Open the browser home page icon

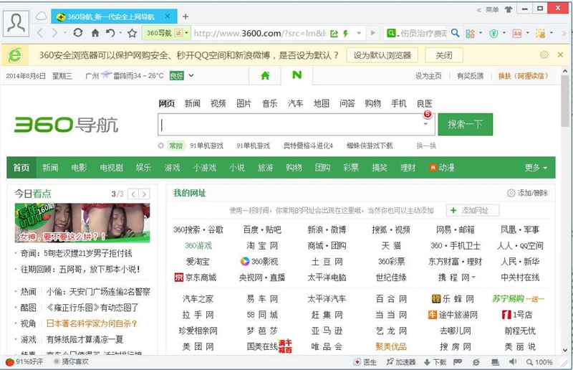click(95, 33)
